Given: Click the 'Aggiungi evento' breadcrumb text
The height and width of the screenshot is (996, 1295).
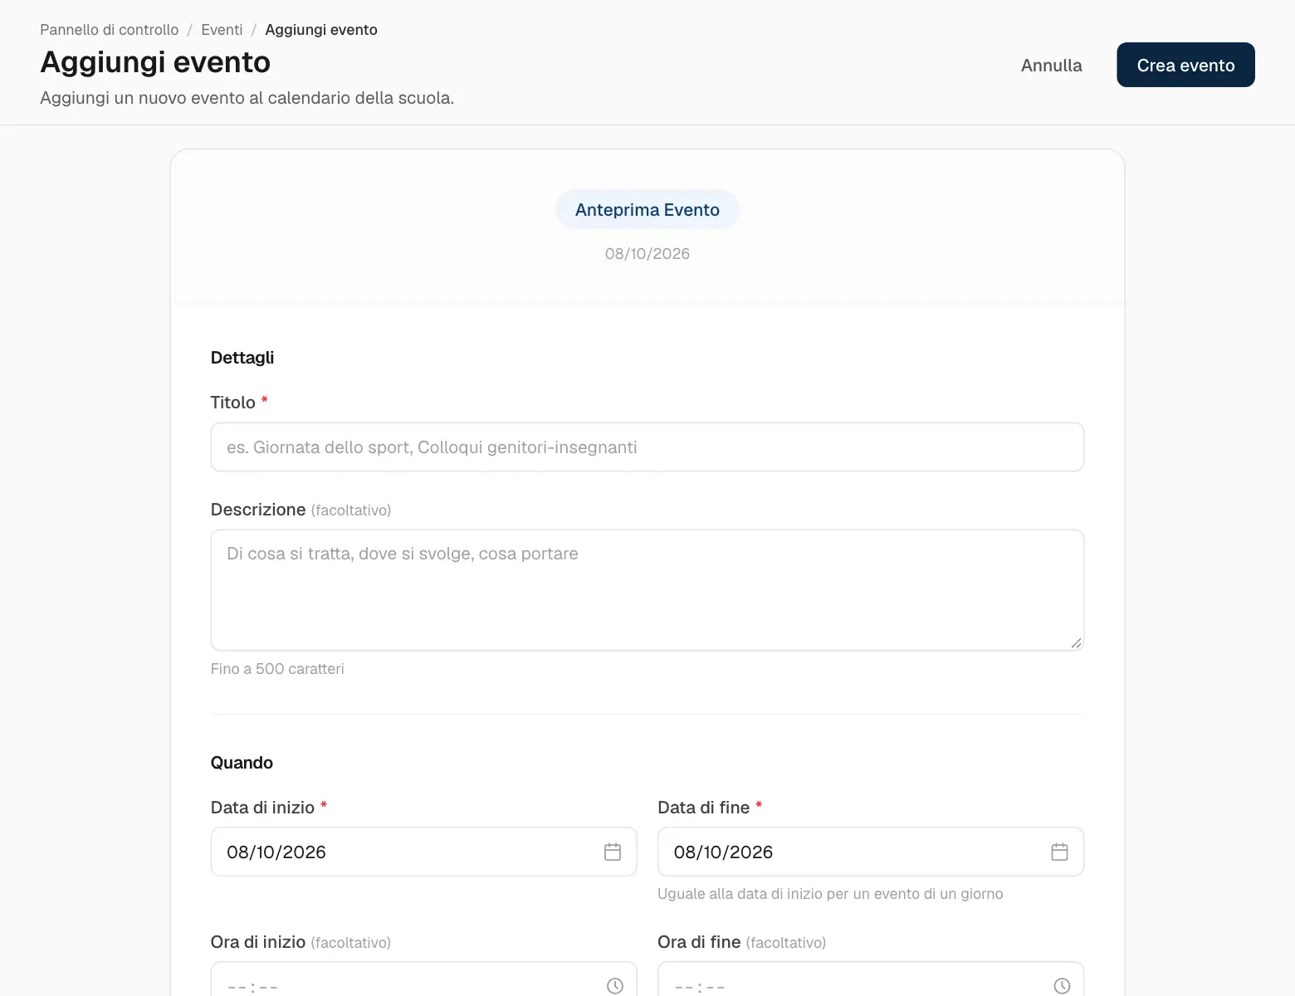Looking at the screenshot, I should pyautogui.click(x=321, y=30).
